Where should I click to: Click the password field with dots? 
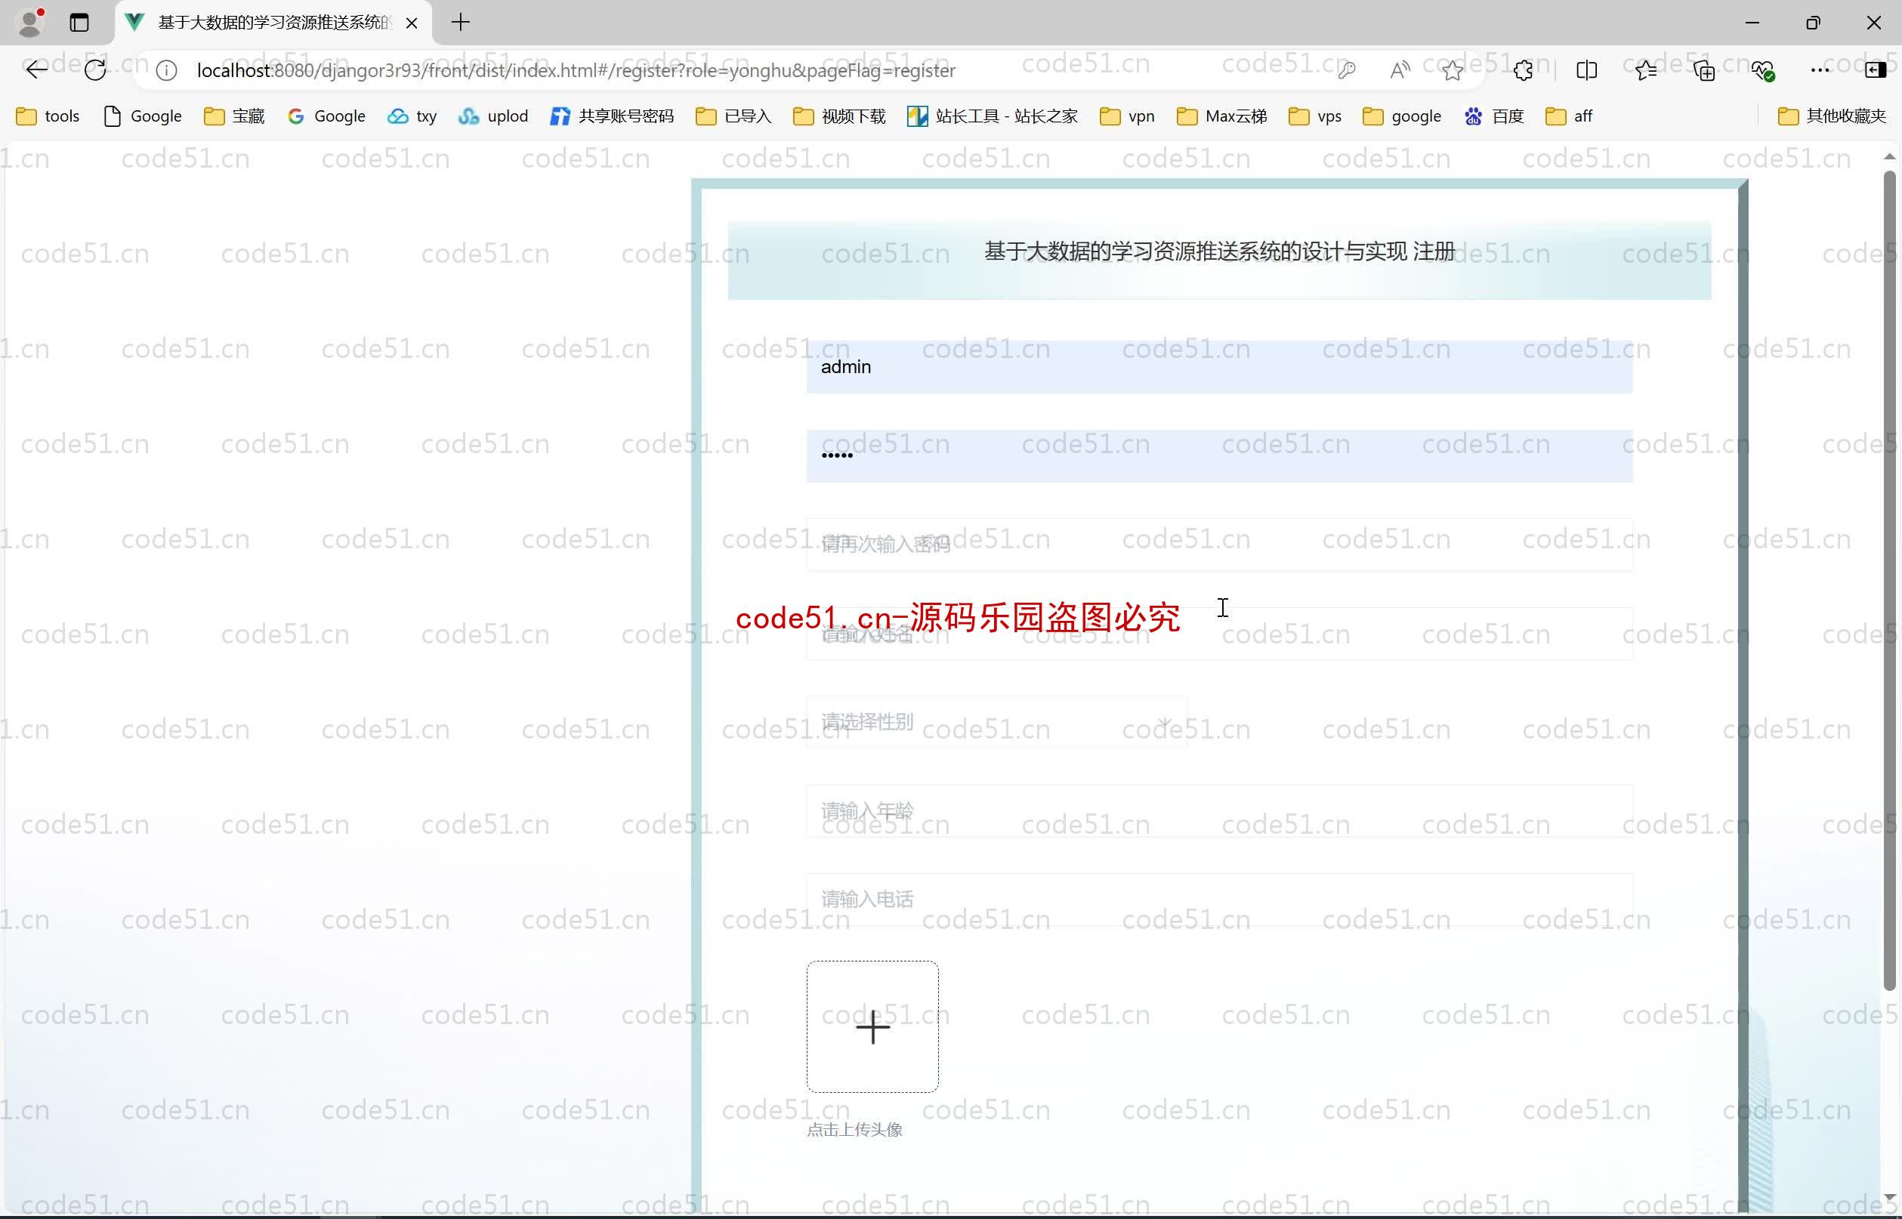click(x=1219, y=456)
